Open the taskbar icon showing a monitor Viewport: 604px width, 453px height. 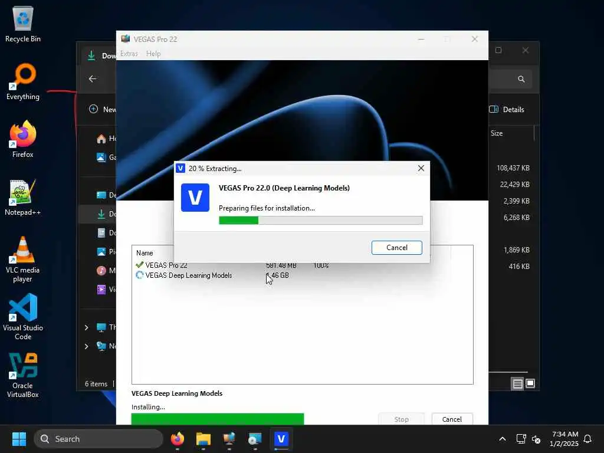click(x=229, y=439)
